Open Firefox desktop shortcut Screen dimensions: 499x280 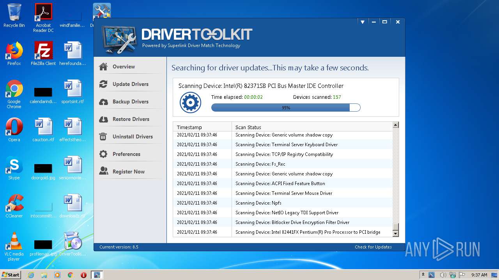[14, 54]
